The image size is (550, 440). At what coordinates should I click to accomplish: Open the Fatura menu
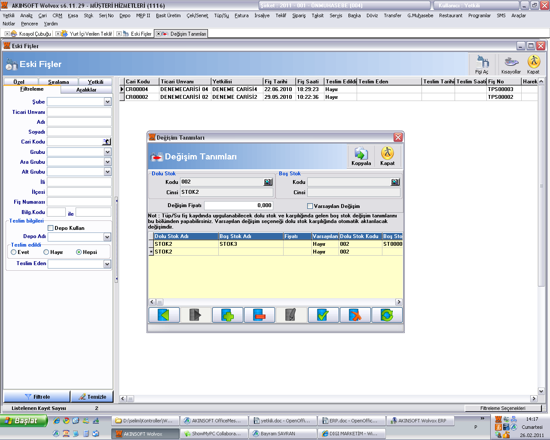pyautogui.click(x=241, y=15)
